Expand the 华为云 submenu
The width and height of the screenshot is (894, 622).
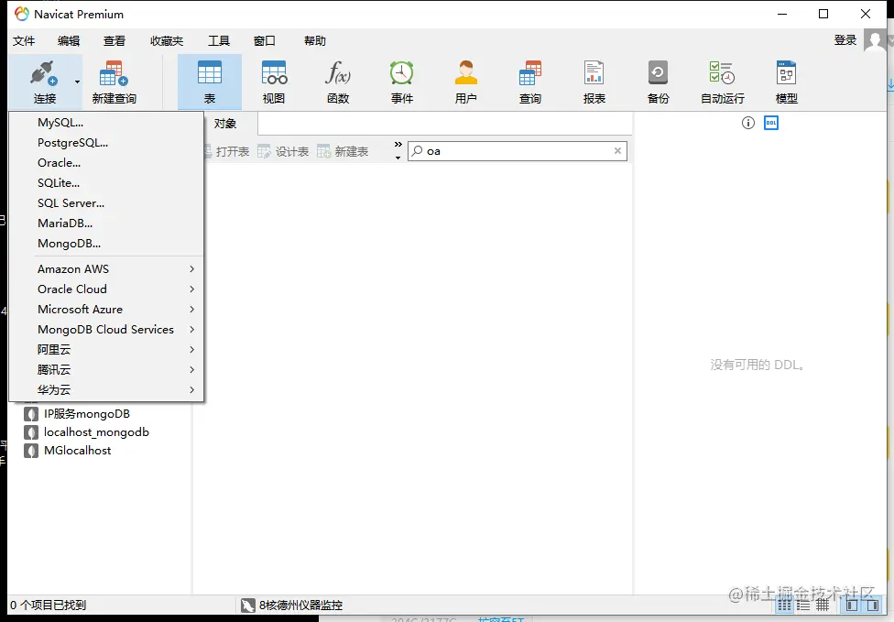coord(106,390)
